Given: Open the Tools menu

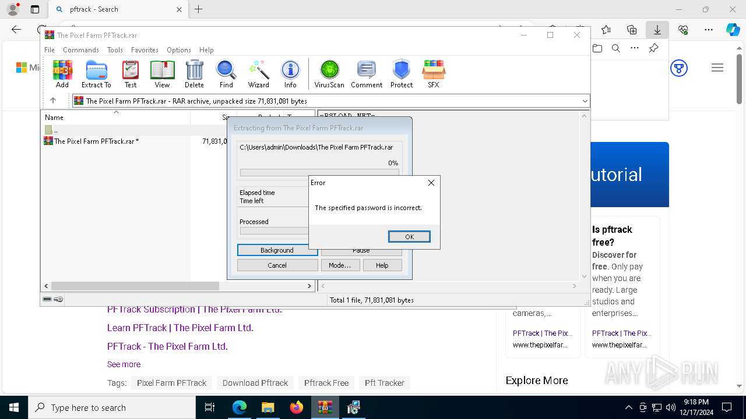Looking at the screenshot, I should click(x=115, y=50).
